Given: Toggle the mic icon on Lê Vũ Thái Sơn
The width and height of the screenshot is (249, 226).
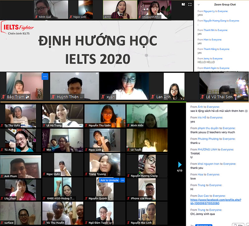Looking at the screenshot, I should tap(203, 96).
